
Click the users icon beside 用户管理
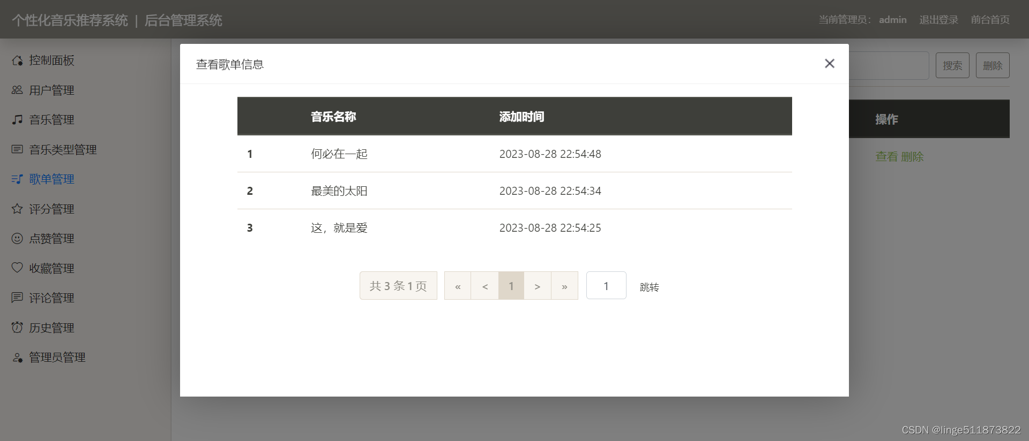[17, 90]
